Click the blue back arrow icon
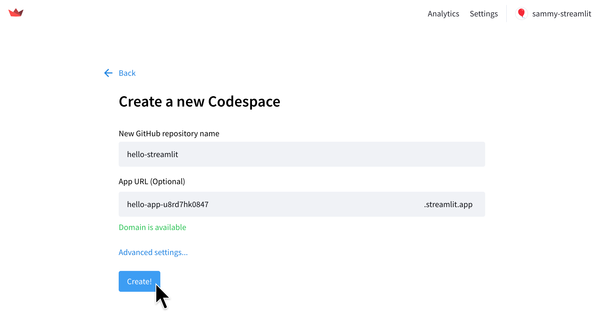 pos(108,73)
